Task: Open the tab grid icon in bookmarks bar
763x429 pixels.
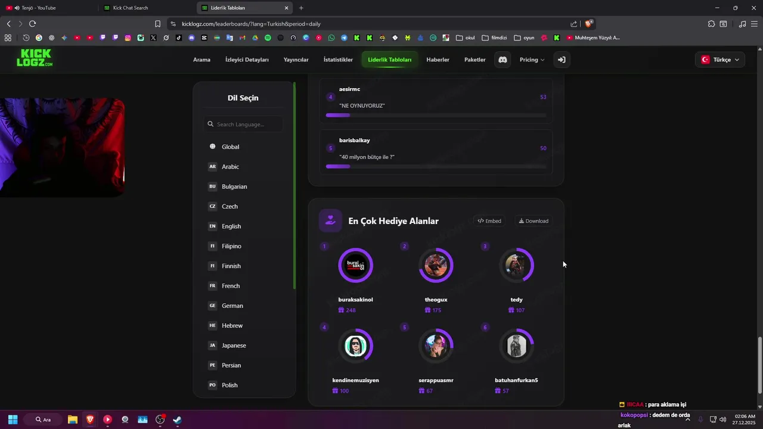Action: 8,38
